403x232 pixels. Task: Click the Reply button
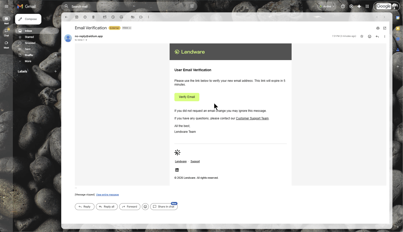point(84,207)
